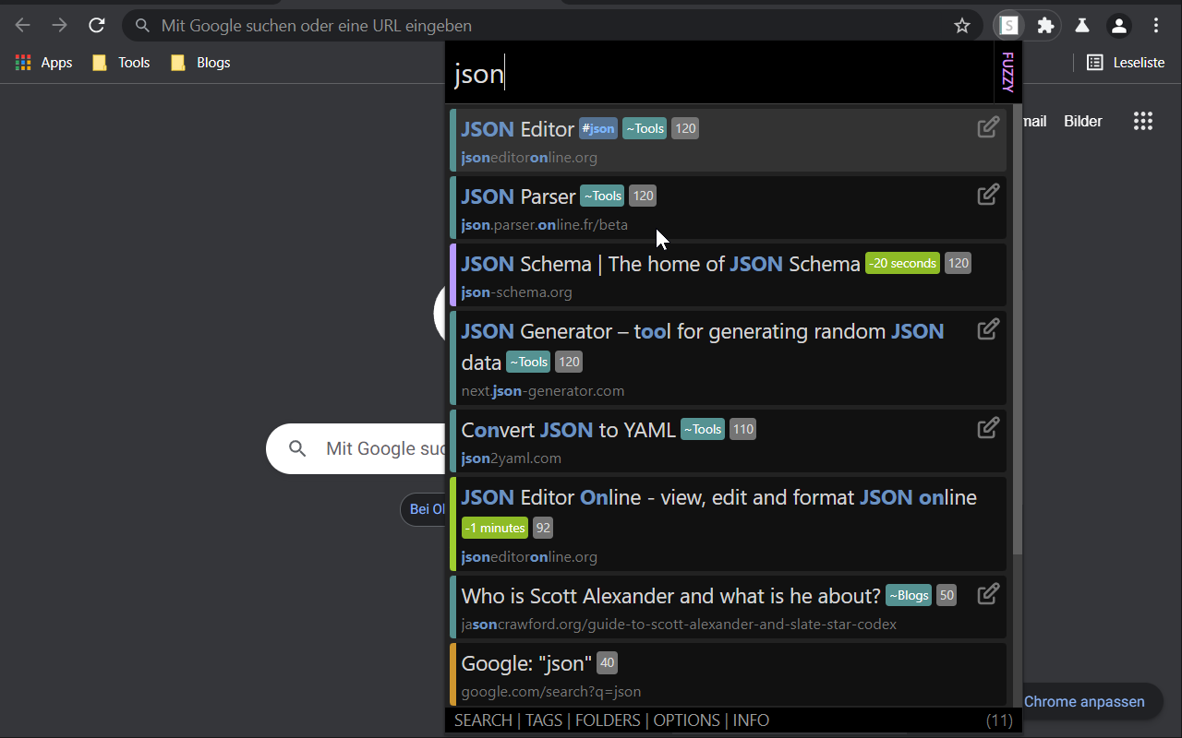Switch to the TAGS view

point(544,720)
